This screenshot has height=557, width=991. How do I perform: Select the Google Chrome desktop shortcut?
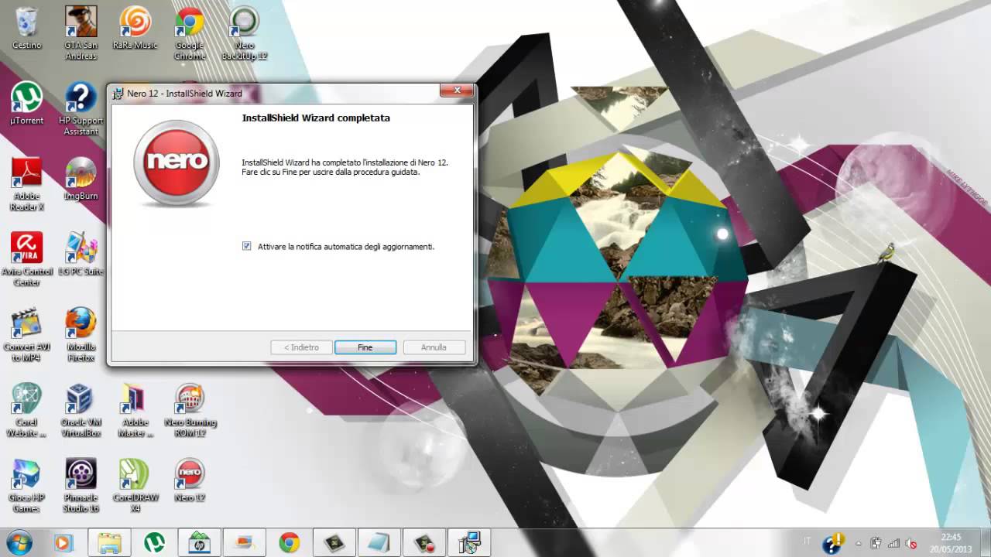tap(190, 32)
